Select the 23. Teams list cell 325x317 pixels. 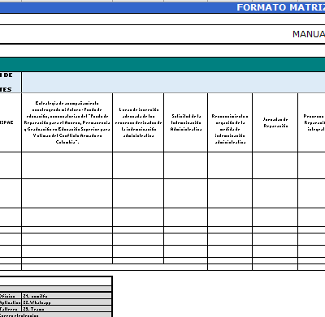(67, 309)
